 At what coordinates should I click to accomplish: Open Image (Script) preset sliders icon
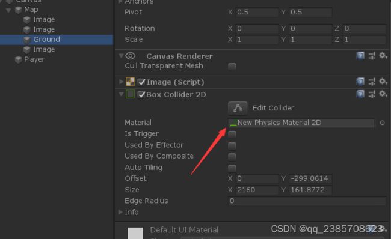pyautogui.click(x=372, y=82)
